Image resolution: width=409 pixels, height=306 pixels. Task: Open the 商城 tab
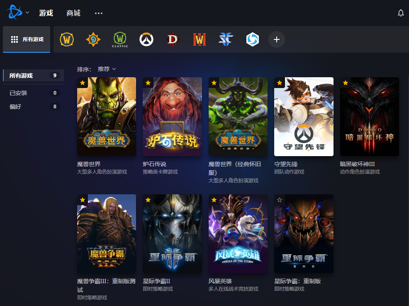pos(73,13)
